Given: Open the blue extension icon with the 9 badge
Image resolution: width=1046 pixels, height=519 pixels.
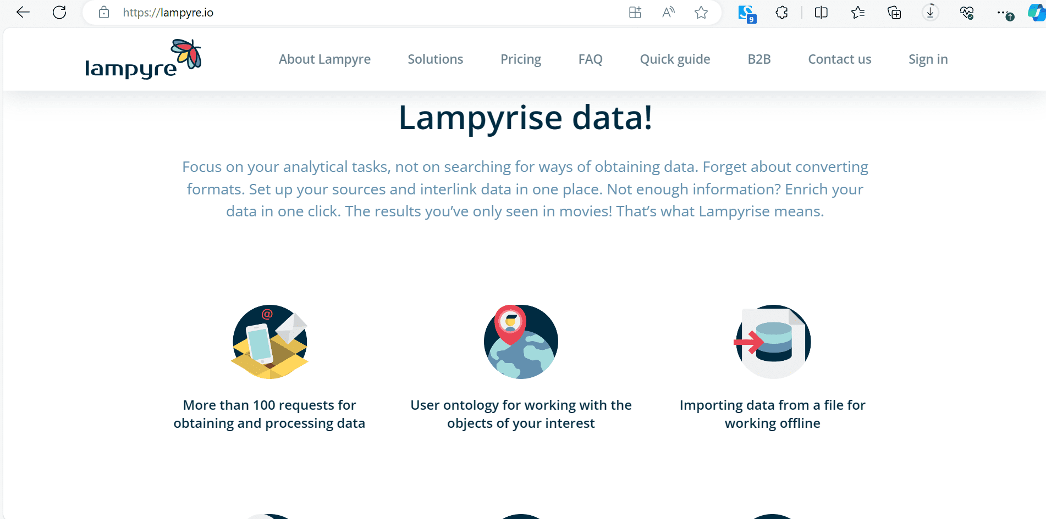Looking at the screenshot, I should (x=747, y=13).
